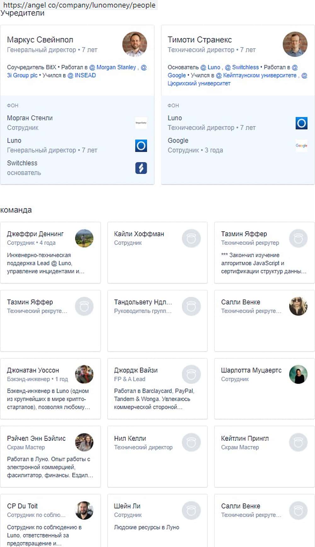The height and width of the screenshot is (547, 315).
Task: Click Нил Келли's placeholder avatar
Action: click(x=191, y=442)
